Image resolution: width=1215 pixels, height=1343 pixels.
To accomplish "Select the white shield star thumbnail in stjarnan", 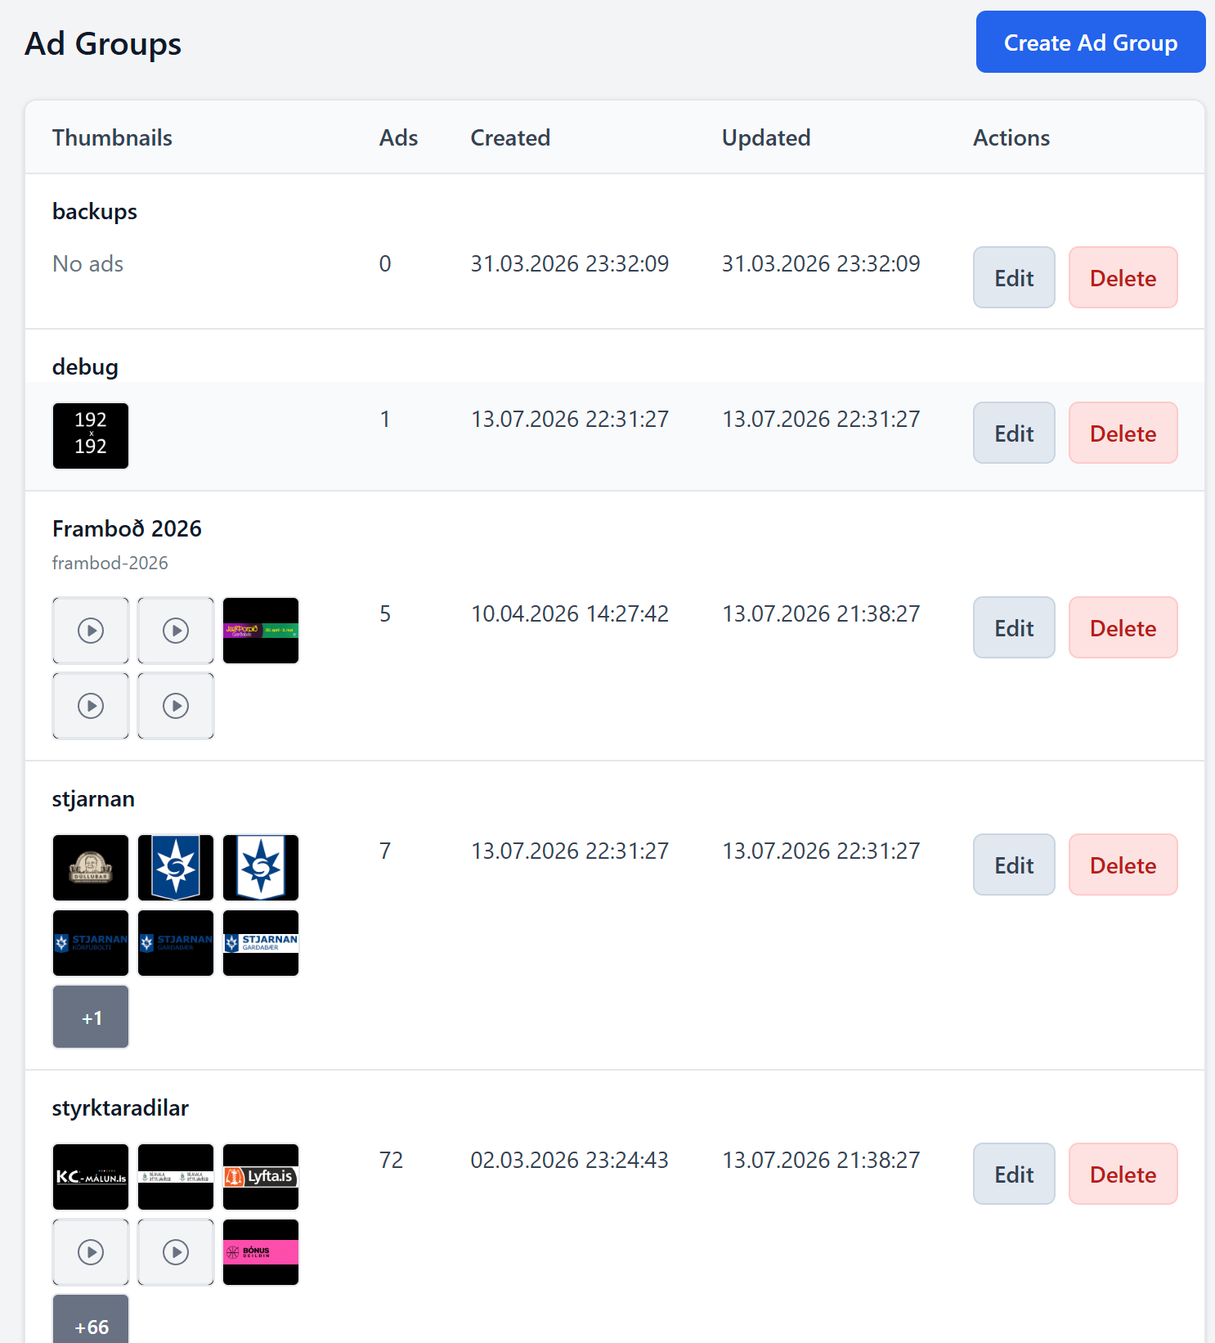I will 261,868.
